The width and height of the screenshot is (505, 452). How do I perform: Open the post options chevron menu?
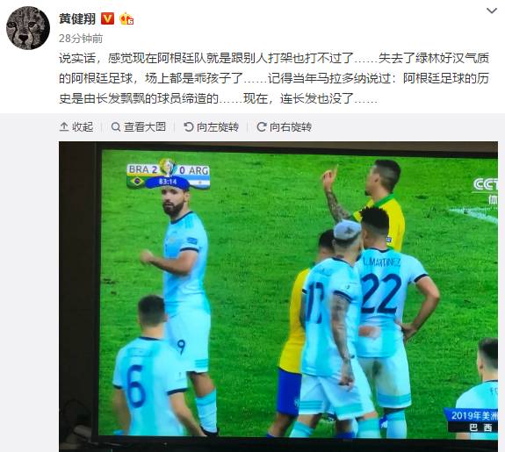click(492, 11)
